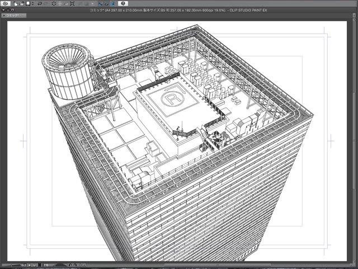Image resolution: width=358 pixels, height=269 pixels.
Task: Click the helipad R marking on canvas
Action: [172, 98]
